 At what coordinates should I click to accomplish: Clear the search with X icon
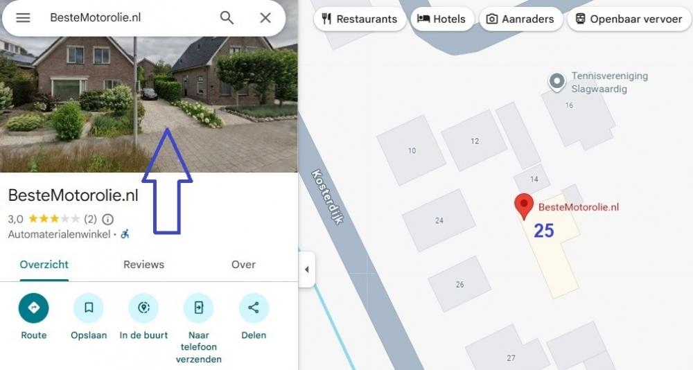coord(265,18)
